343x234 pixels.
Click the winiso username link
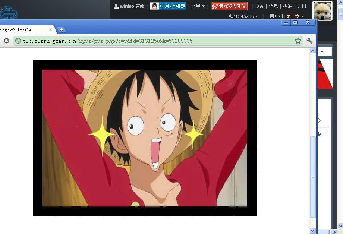coord(127,6)
